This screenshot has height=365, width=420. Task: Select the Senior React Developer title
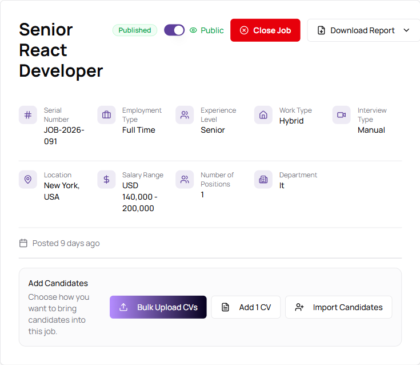point(61,50)
